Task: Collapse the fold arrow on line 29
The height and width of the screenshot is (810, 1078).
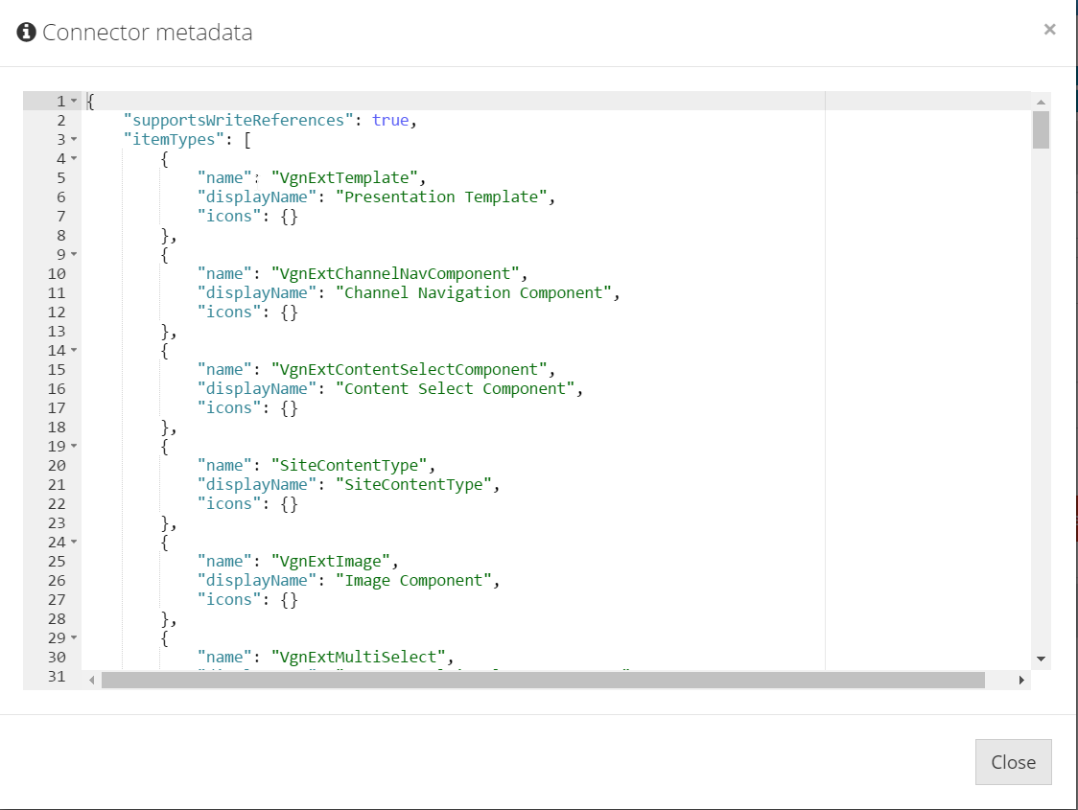Action: [74, 637]
